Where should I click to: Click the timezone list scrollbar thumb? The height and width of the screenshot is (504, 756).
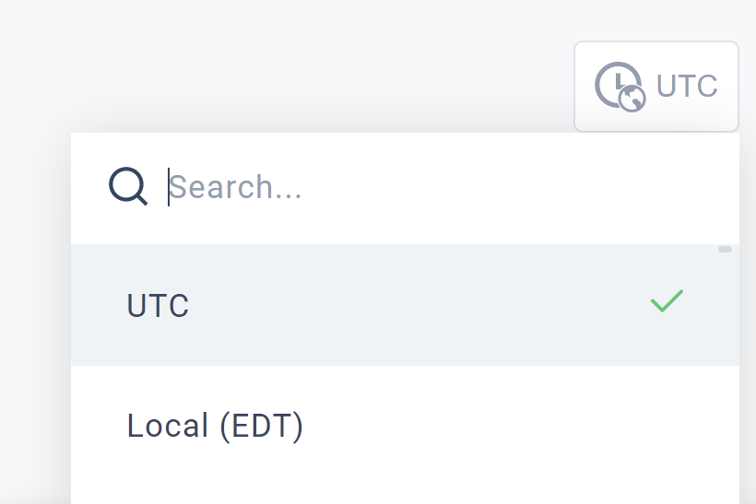point(725,249)
